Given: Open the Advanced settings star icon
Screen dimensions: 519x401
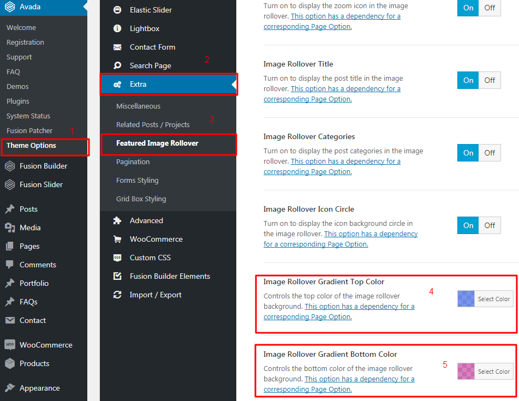Looking at the screenshot, I should (117, 220).
